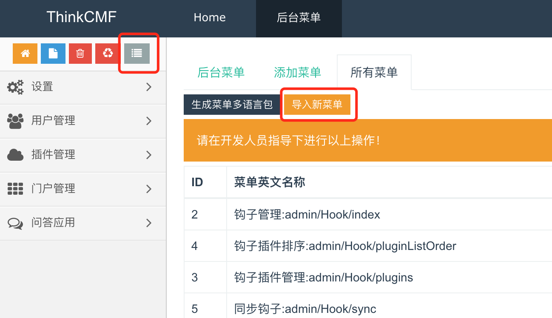552x318 pixels.
Task: Click the 钩子插件管理:admin/Hook/plugins row text
Action: click(323, 278)
